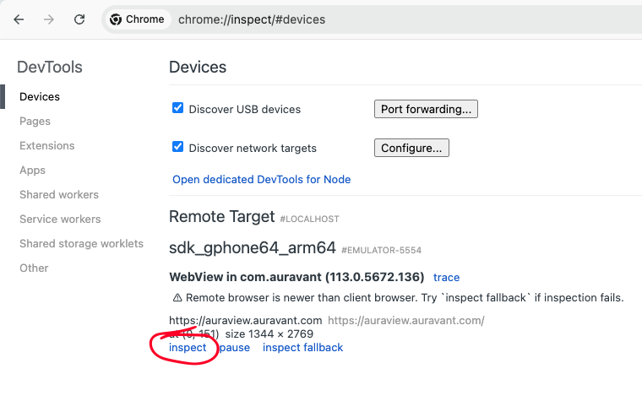This screenshot has height=412, width=642.
Task: Switch to the Pages section
Action: [x=35, y=121]
